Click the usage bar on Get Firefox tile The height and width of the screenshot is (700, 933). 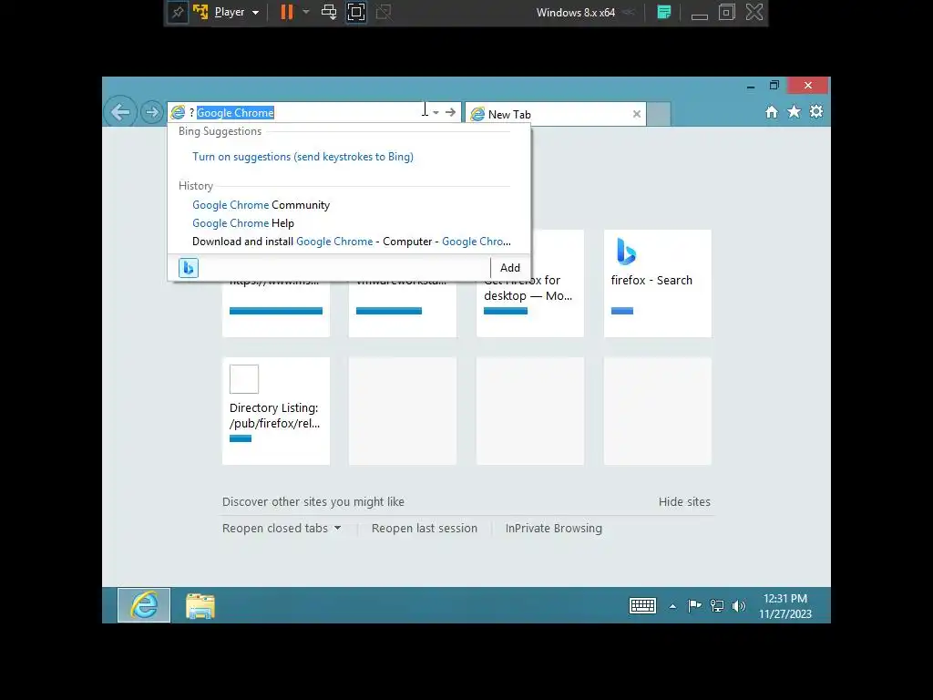pos(506,311)
